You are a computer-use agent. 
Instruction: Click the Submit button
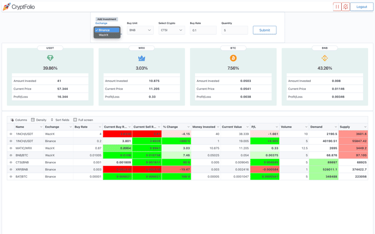point(265,30)
